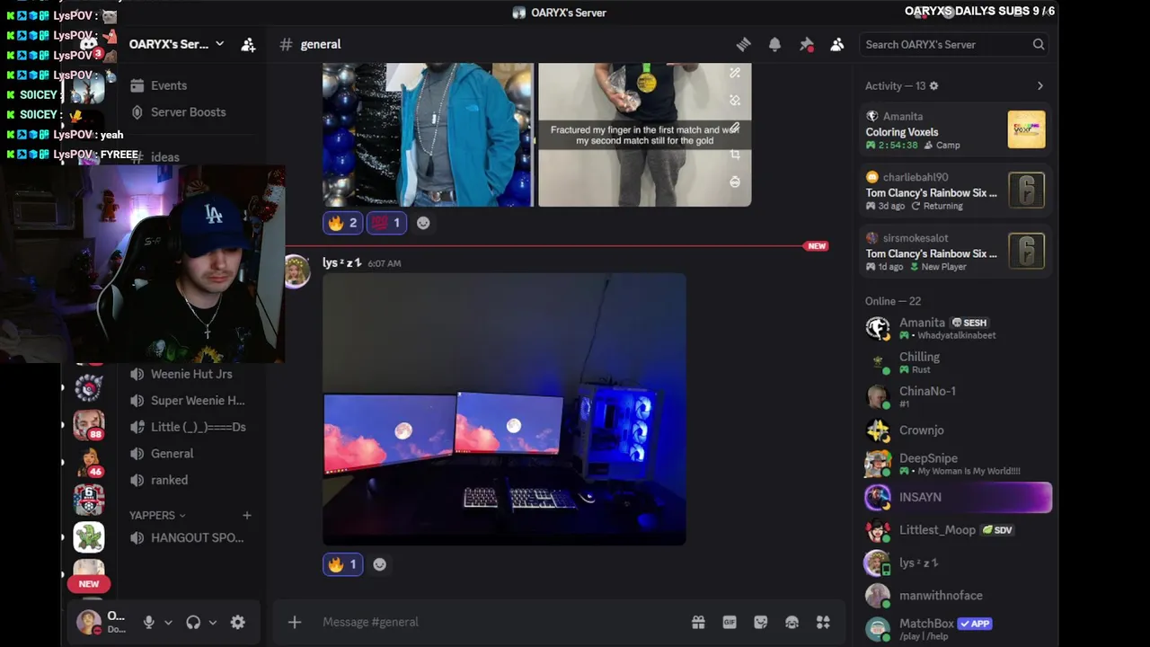1150x647 pixels.
Task: Open sirsmokesalot activity card
Action: [957, 251]
